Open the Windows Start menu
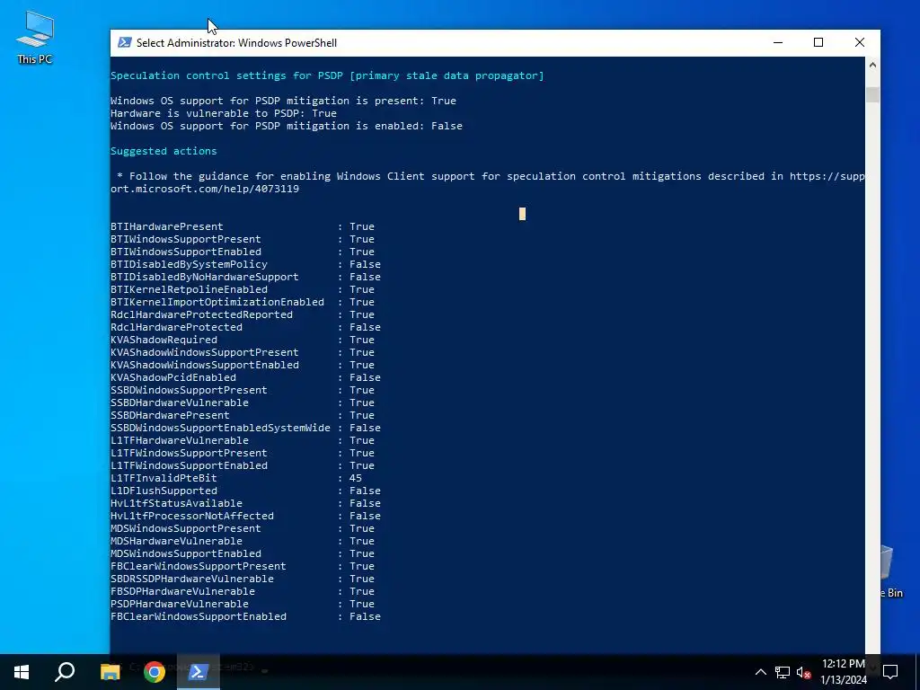Image resolution: width=920 pixels, height=690 pixels. click(x=22, y=672)
